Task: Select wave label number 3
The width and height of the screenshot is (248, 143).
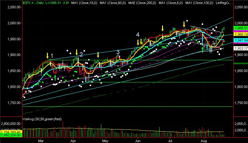Action: [x=118, y=52]
